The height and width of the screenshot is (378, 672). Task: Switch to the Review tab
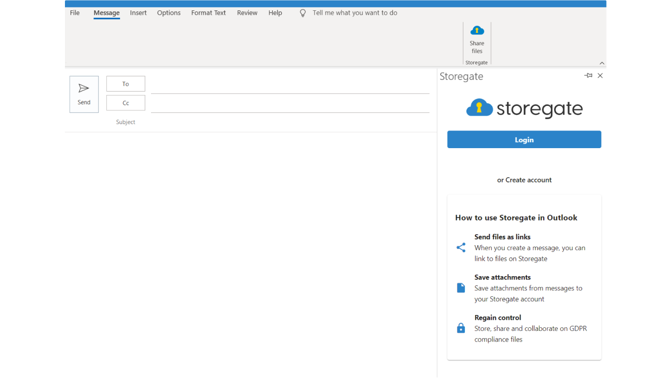tap(247, 13)
